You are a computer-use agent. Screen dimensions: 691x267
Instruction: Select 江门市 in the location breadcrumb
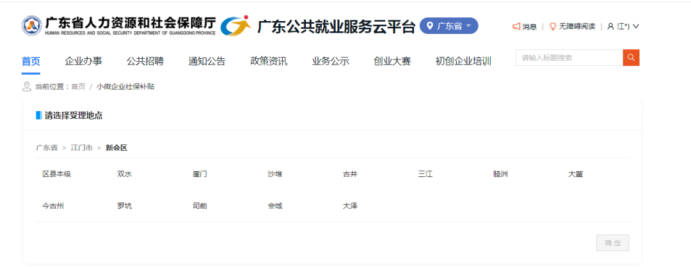(x=82, y=148)
